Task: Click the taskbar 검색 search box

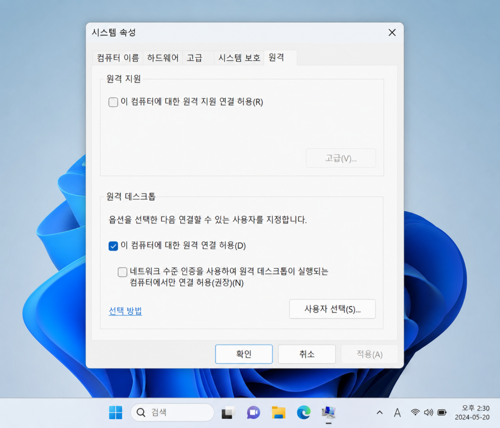Action: pos(172,412)
